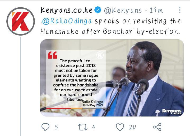Click the Kenyans.co.ke watermark logo on image
This screenshot has height=136, width=190.
[x=172, y=111]
